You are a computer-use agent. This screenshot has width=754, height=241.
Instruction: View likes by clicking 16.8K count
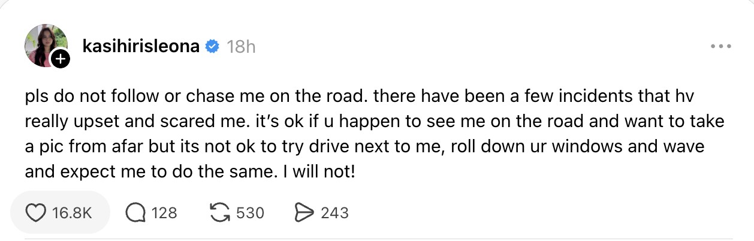point(72,212)
